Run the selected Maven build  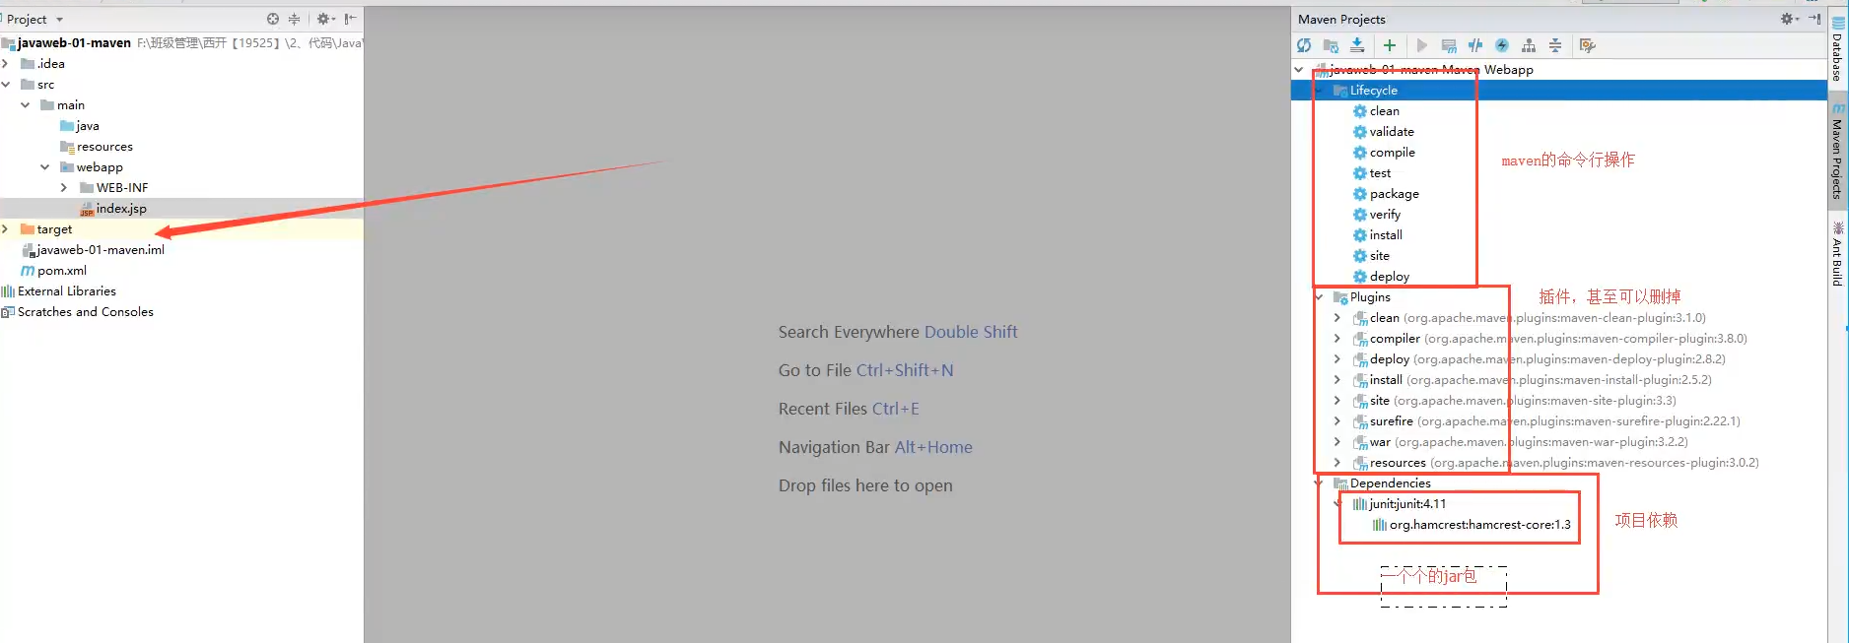tap(1421, 45)
